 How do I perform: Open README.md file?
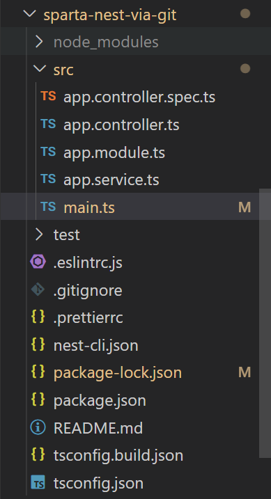tap(98, 428)
